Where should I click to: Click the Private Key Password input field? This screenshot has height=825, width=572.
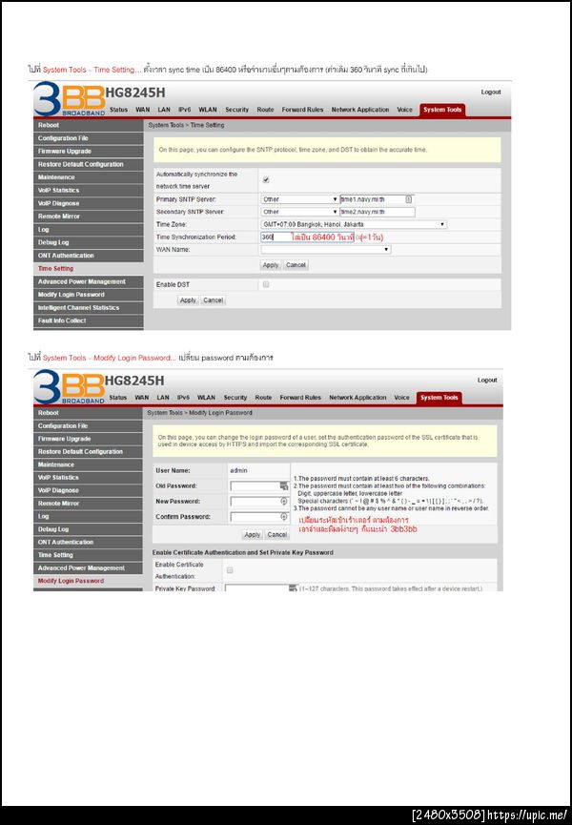[x=261, y=588]
